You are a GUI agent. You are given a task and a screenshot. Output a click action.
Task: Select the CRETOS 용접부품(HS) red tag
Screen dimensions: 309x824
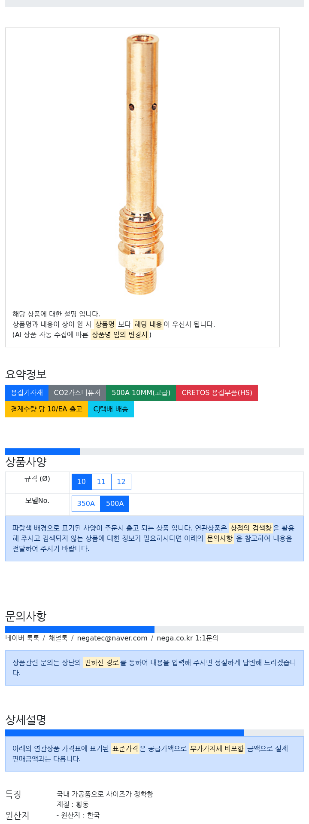[x=217, y=393]
